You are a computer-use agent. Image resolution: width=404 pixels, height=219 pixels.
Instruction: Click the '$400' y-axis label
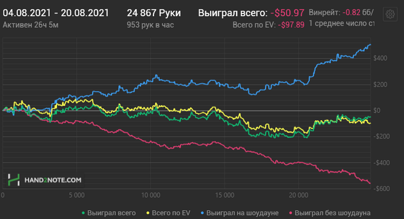pos(380,58)
